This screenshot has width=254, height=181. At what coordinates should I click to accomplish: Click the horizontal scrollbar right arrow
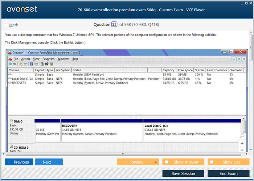pos(246,154)
